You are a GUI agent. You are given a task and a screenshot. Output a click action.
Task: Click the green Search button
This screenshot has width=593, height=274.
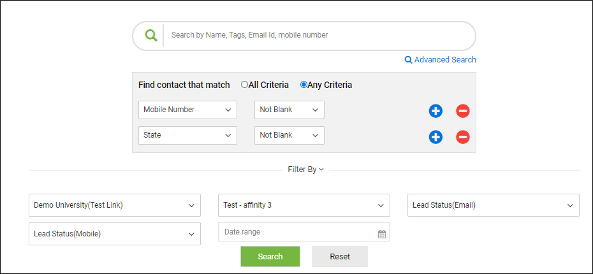[x=270, y=257]
